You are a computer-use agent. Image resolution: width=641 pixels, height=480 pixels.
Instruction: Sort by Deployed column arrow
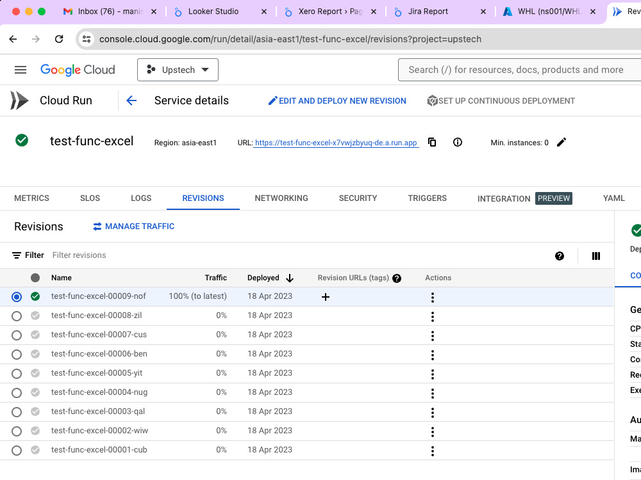(x=290, y=278)
